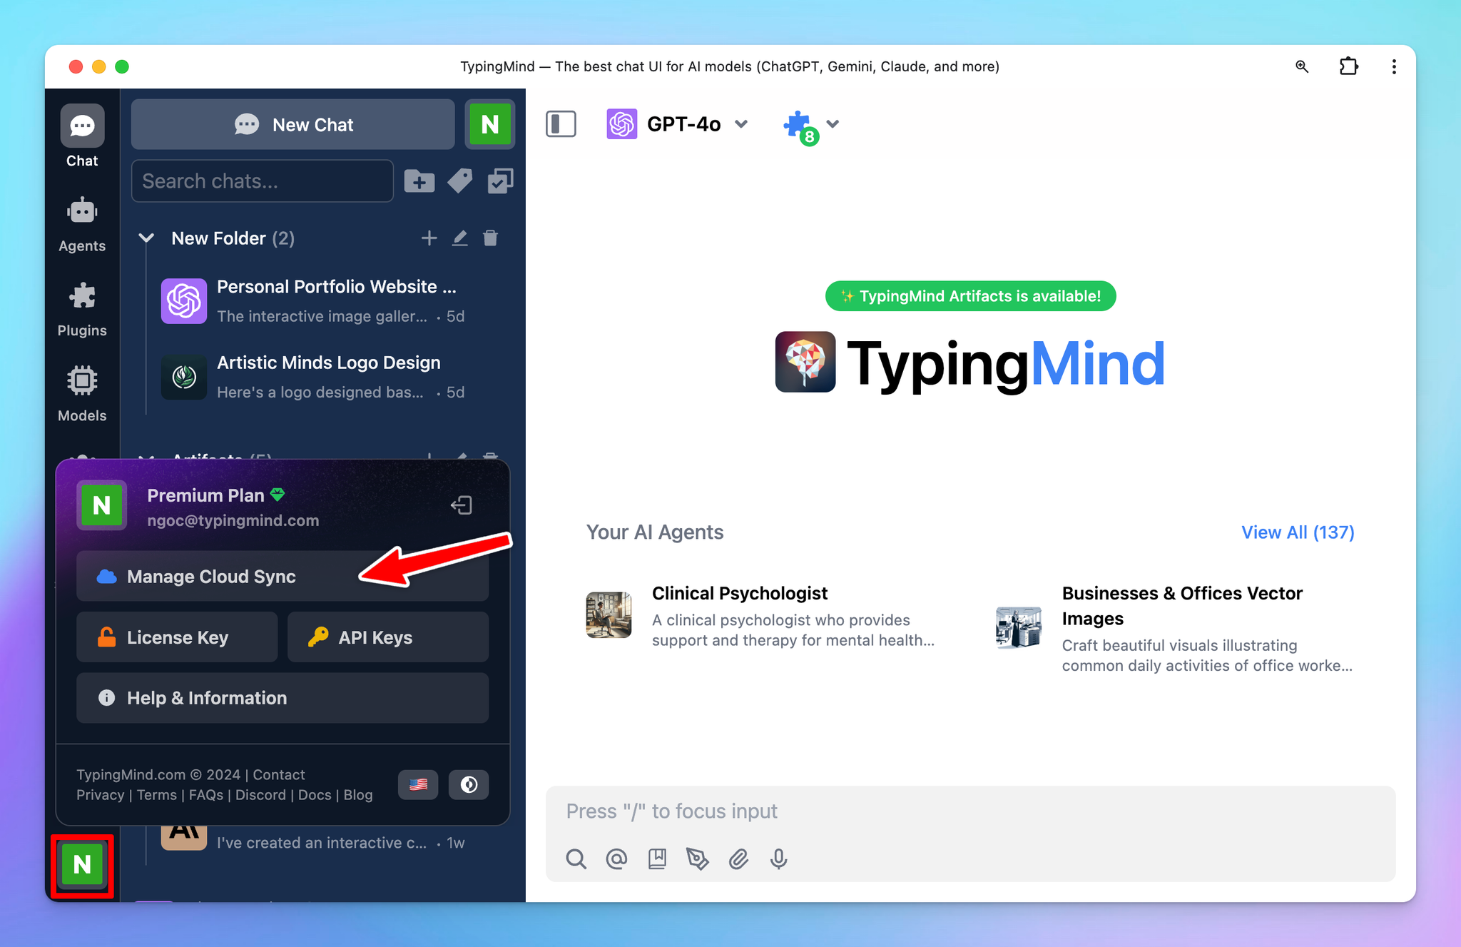Screen dimensions: 1461x947
Task: Click the @ mention icon in the input toolbar
Action: point(616,859)
